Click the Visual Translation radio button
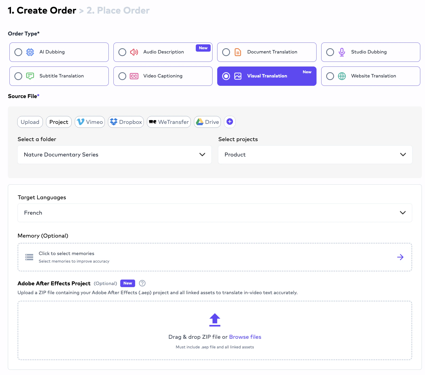Screen dimensions: 425x375 (226, 76)
